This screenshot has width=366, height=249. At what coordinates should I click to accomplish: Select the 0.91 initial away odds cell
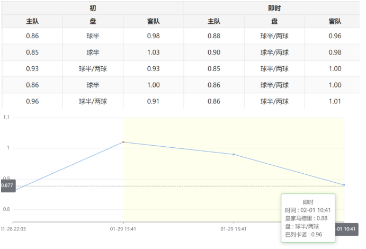coord(154,101)
